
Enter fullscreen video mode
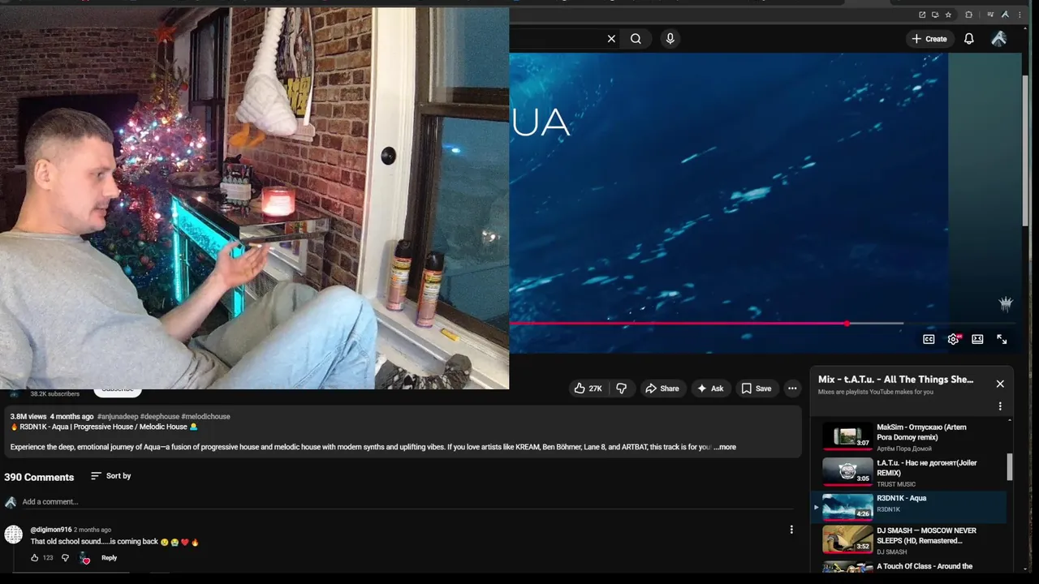point(1002,339)
